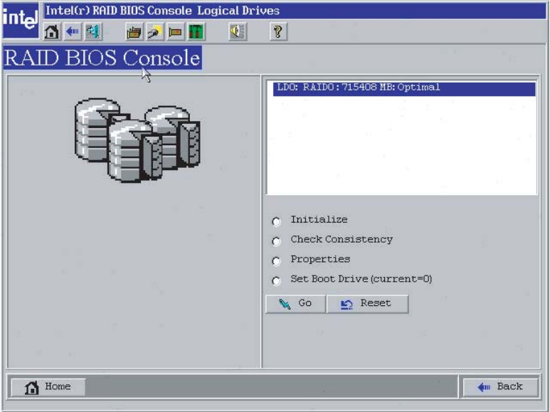
Task: Click the Check Consistency label text
Action: point(342,239)
